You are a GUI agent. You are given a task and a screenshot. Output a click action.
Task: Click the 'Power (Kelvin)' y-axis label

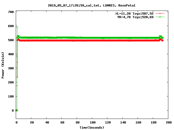[x=3, y=65]
